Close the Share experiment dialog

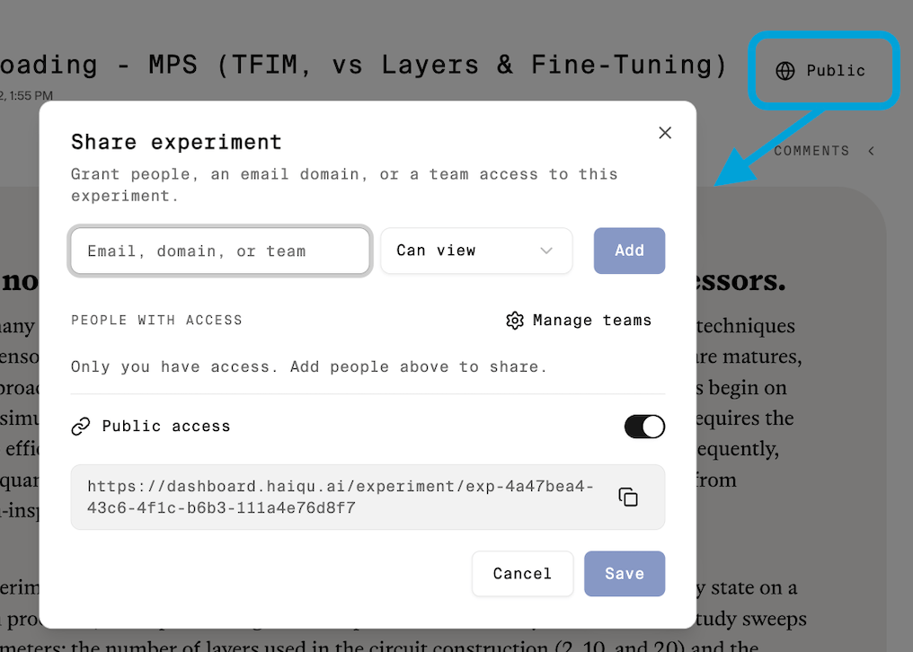tap(665, 133)
